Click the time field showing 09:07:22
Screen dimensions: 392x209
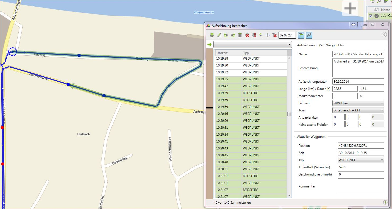(x=287, y=35)
